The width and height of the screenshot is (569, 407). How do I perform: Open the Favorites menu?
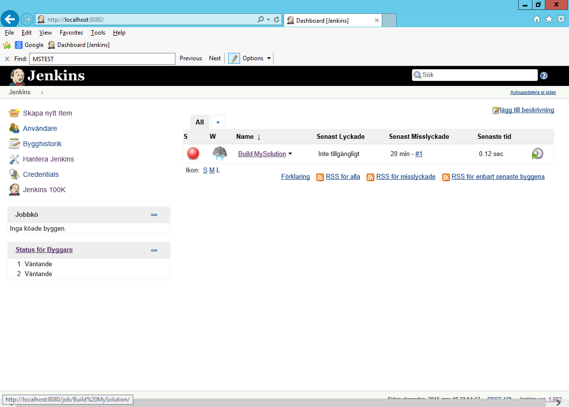coord(71,33)
